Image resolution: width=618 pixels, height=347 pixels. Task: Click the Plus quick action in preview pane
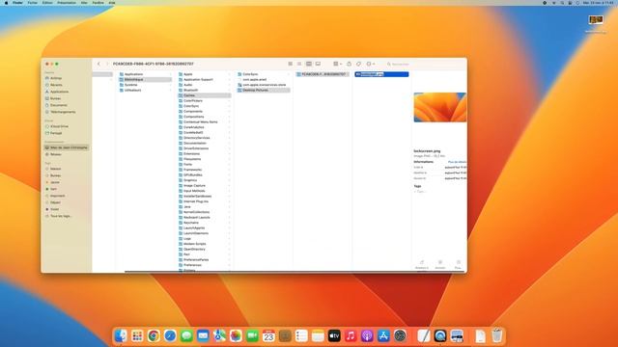(x=458, y=264)
